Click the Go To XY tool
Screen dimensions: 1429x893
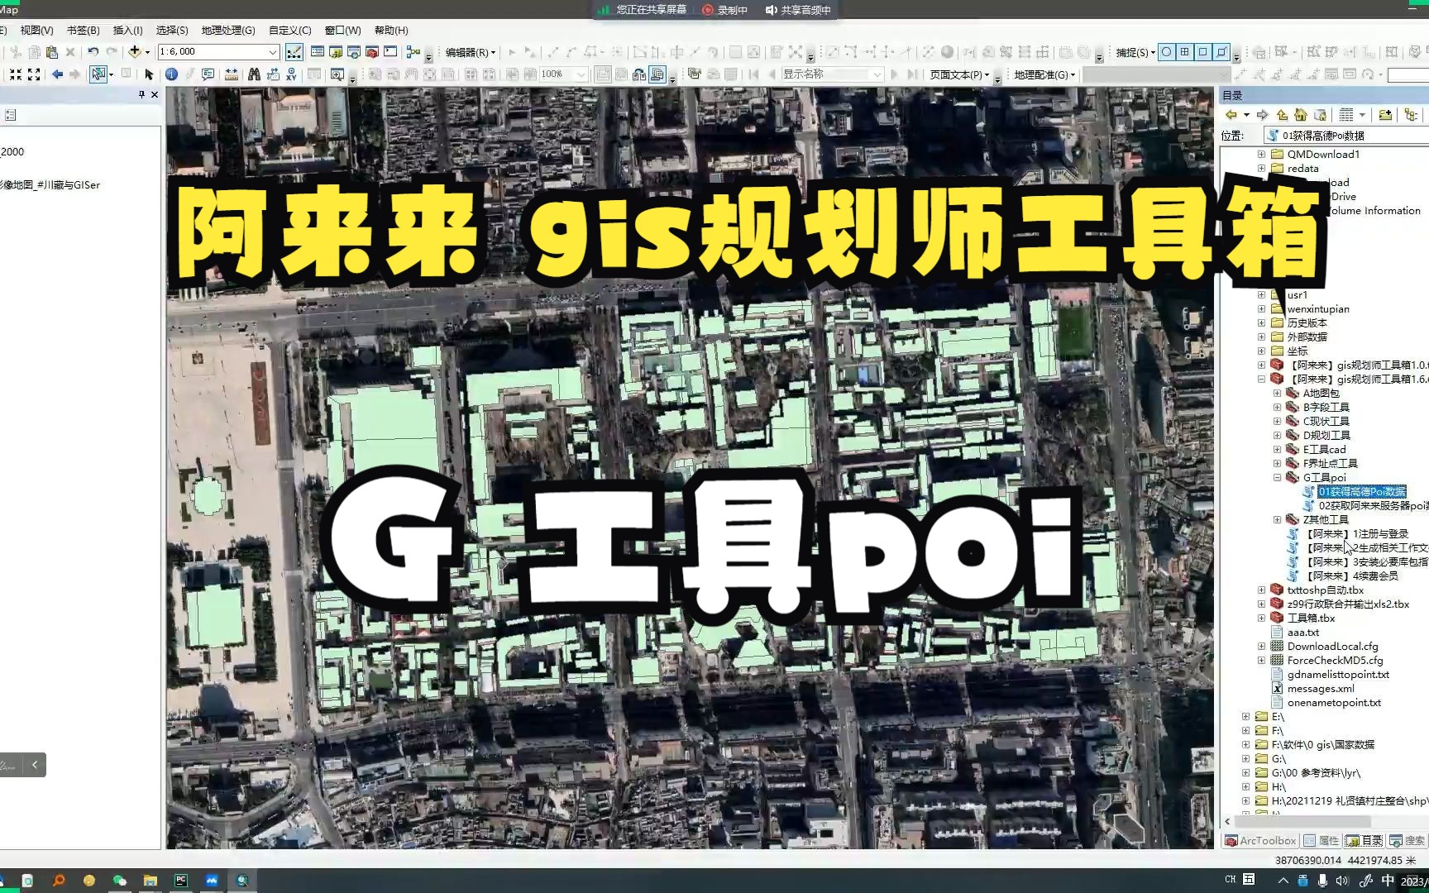tap(291, 74)
